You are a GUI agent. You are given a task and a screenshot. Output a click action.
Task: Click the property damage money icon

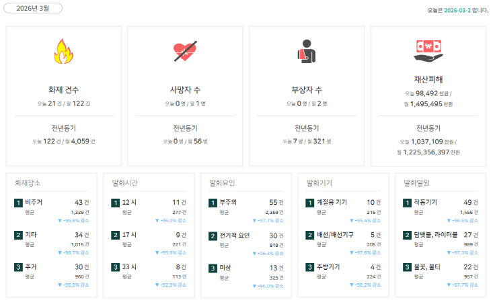[x=428, y=52]
